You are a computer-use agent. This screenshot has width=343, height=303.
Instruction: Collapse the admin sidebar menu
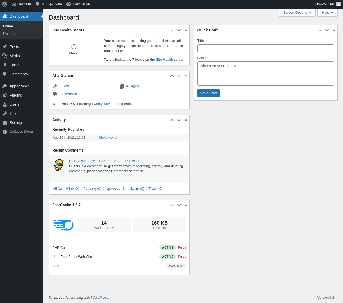coord(21,132)
